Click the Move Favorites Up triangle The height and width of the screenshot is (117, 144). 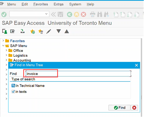click(67, 31)
